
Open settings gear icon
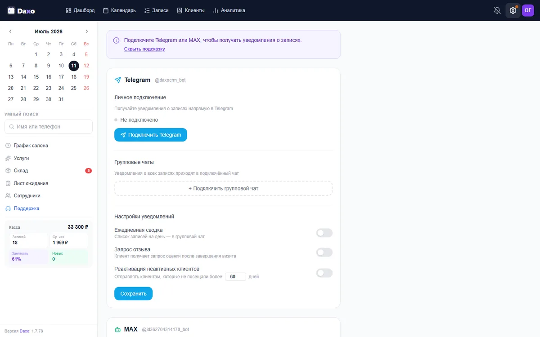(513, 10)
